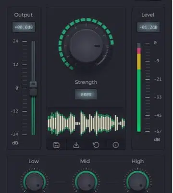
Task: Click the Mid band knob
Action: pos(86,182)
